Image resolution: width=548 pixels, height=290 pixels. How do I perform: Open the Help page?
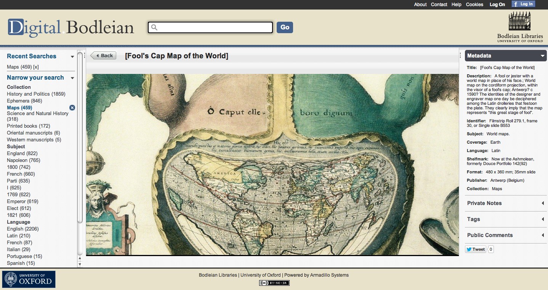point(457,5)
